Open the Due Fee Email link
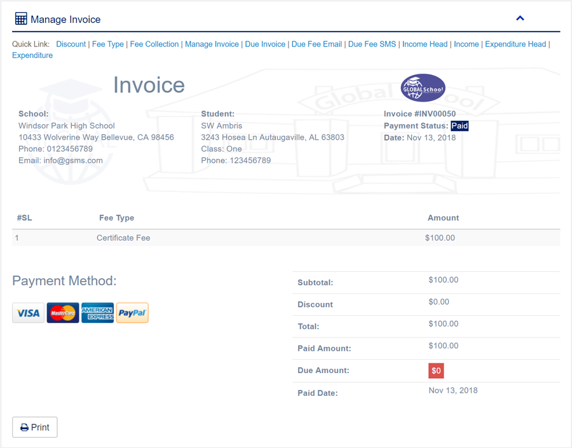 coord(317,44)
